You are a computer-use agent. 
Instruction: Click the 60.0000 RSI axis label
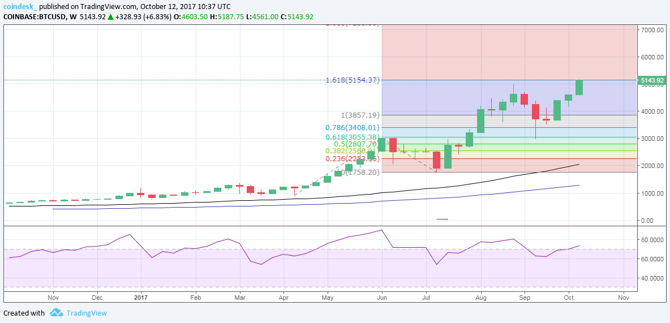click(653, 259)
